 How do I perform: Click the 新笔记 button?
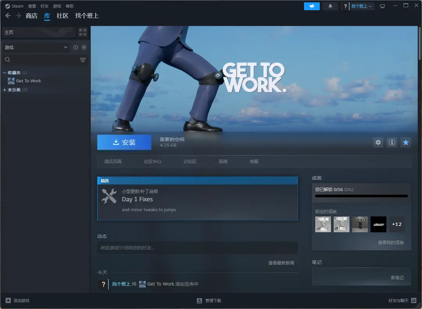coord(397,277)
